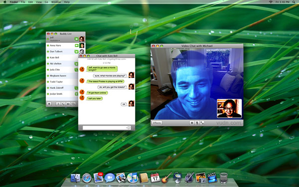Click the self-preview video thumbnail
The height and width of the screenshot is (187, 299).
[x=229, y=108]
